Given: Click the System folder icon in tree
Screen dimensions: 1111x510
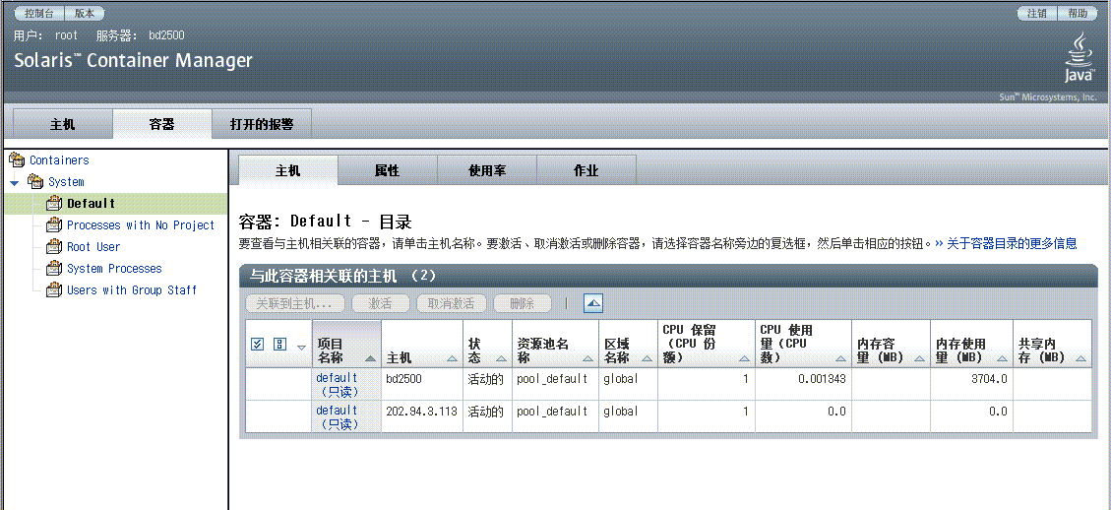Looking at the screenshot, I should click(34, 181).
